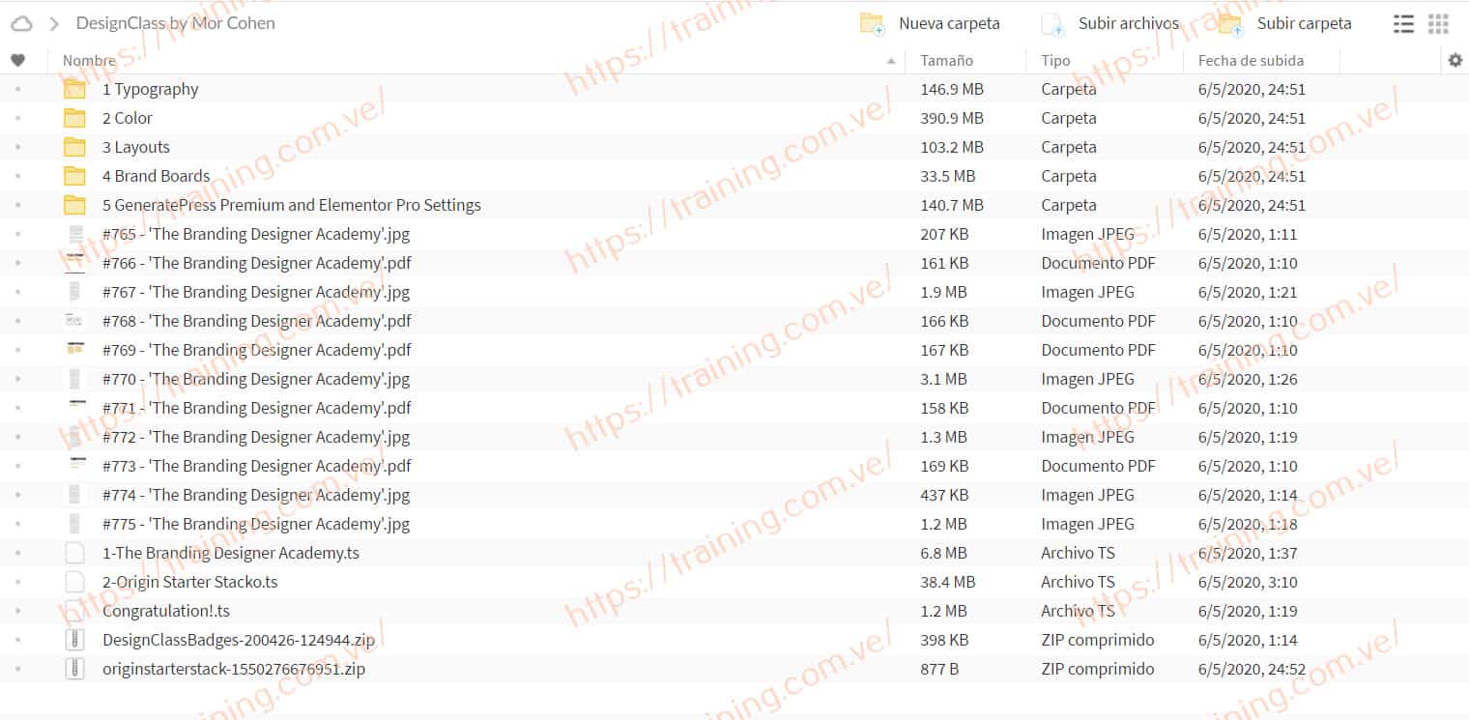Sort by Nombre using the sort arrow
1469x720 pixels.
(890, 61)
